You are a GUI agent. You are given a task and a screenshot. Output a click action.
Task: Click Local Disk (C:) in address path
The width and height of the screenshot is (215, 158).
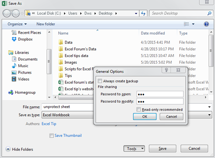click(49, 14)
